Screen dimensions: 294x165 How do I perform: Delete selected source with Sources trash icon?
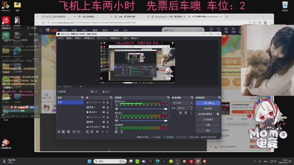pyautogui.click(x=92, y=132)
